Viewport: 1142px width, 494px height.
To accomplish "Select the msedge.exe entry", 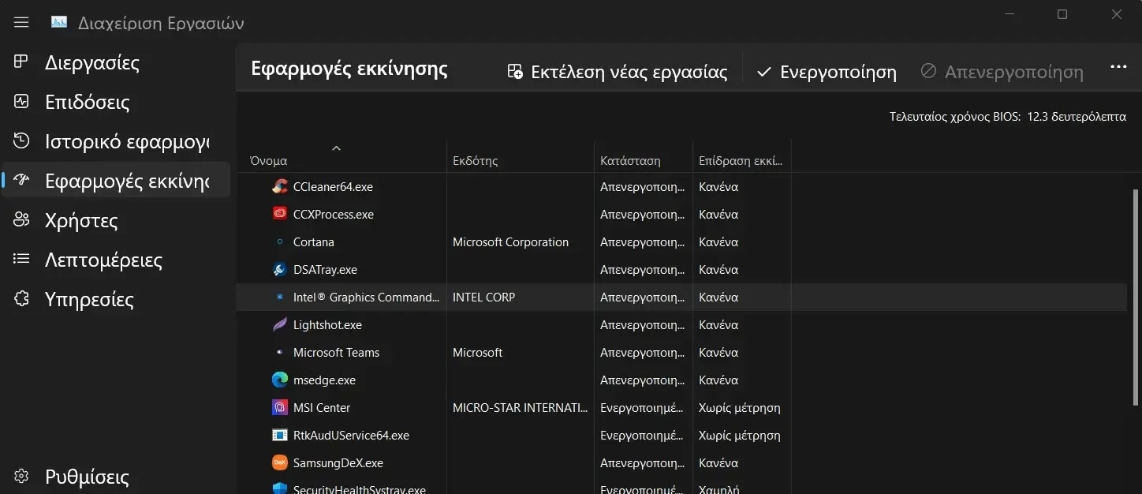I will (324, 380).
